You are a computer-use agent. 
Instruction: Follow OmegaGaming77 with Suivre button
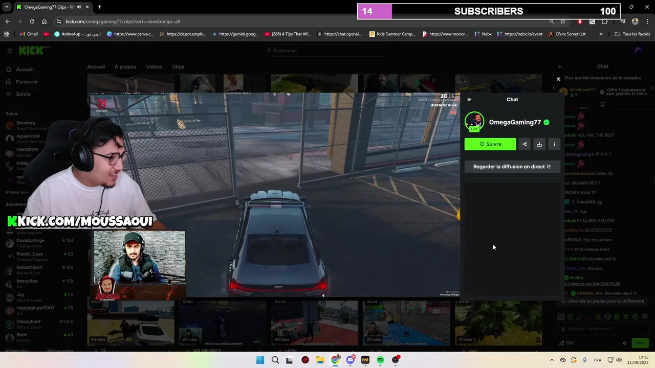click(x=490, y=144)
